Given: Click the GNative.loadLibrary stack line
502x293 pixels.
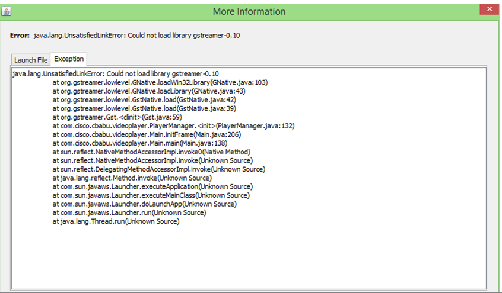Looking at the screenshot, I should (149, 91).
